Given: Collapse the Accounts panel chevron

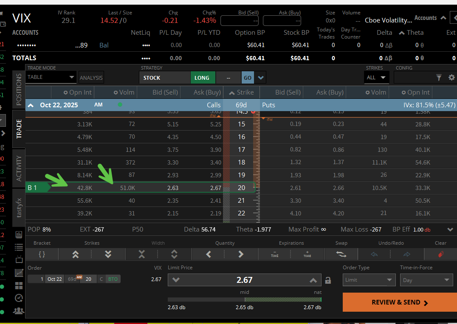Looking at the screenshot, I should (443, 18).
